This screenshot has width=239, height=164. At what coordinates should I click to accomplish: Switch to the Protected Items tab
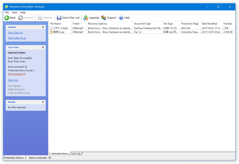click(60, 154)
